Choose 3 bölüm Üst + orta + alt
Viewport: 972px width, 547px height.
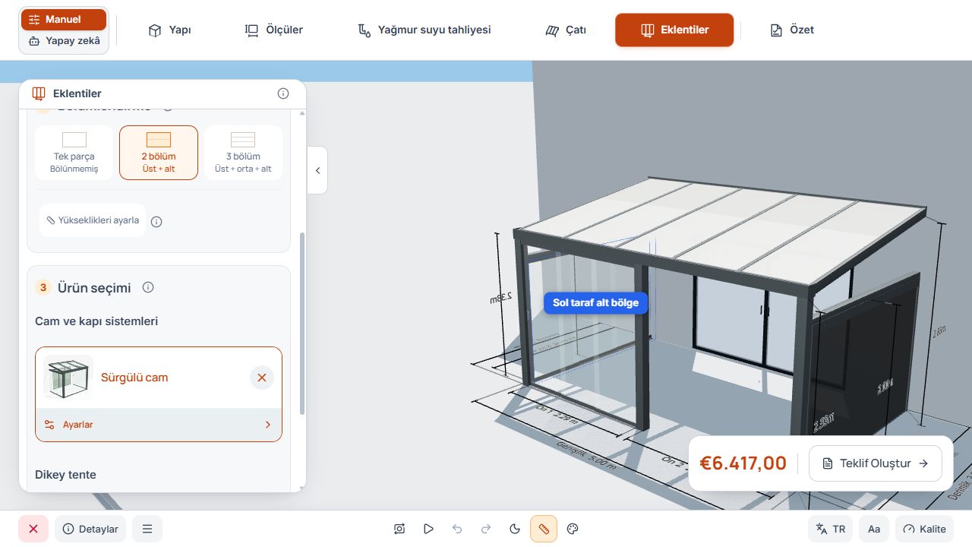coord(243,153)
